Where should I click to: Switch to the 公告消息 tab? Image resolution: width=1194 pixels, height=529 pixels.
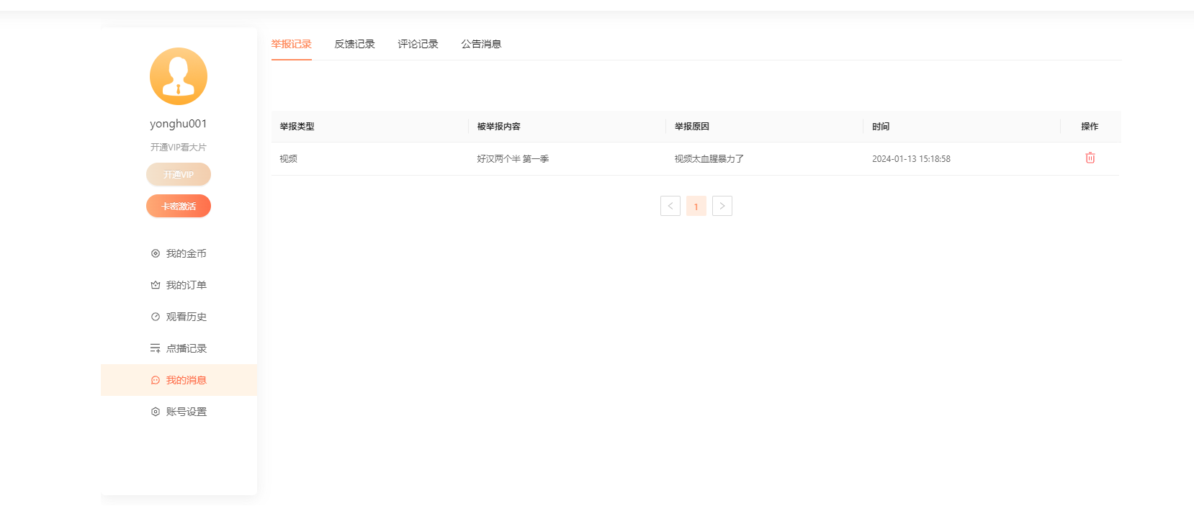tap(482, 44)
